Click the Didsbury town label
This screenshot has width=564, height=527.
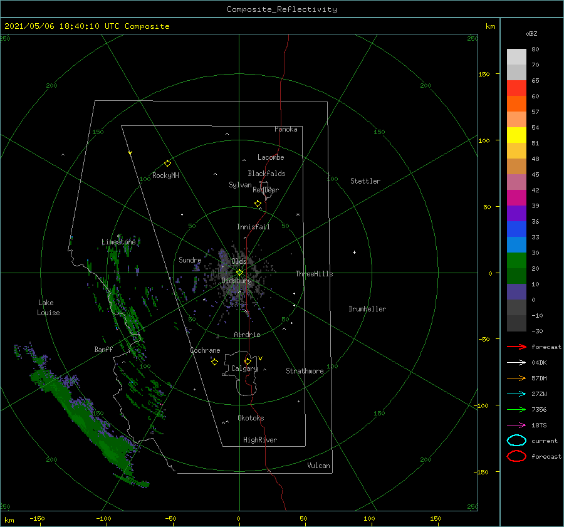[237, 281]
